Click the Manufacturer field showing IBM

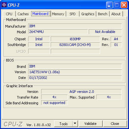coord(75,26)
